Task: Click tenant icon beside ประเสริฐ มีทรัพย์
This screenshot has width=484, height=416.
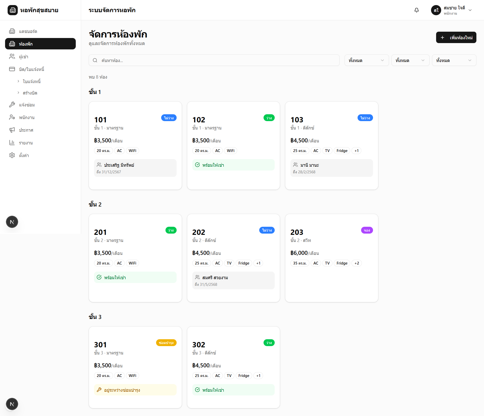Action: pyautogui.click(x=99, y=165)
